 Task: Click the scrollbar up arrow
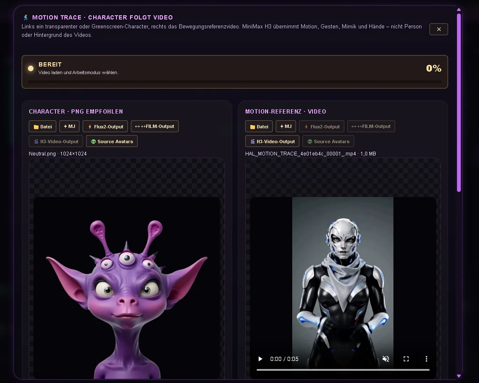(459, 9)
